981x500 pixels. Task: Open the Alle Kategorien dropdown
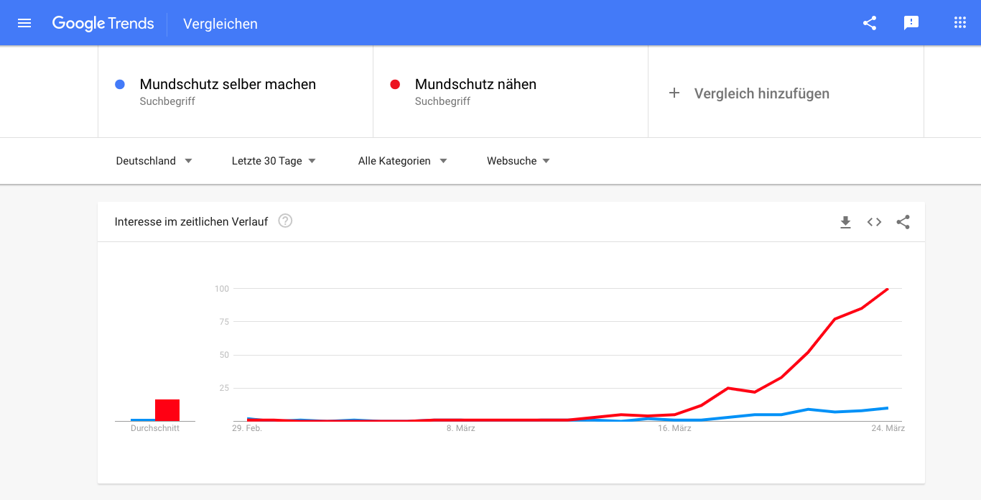tap(401, 160)
